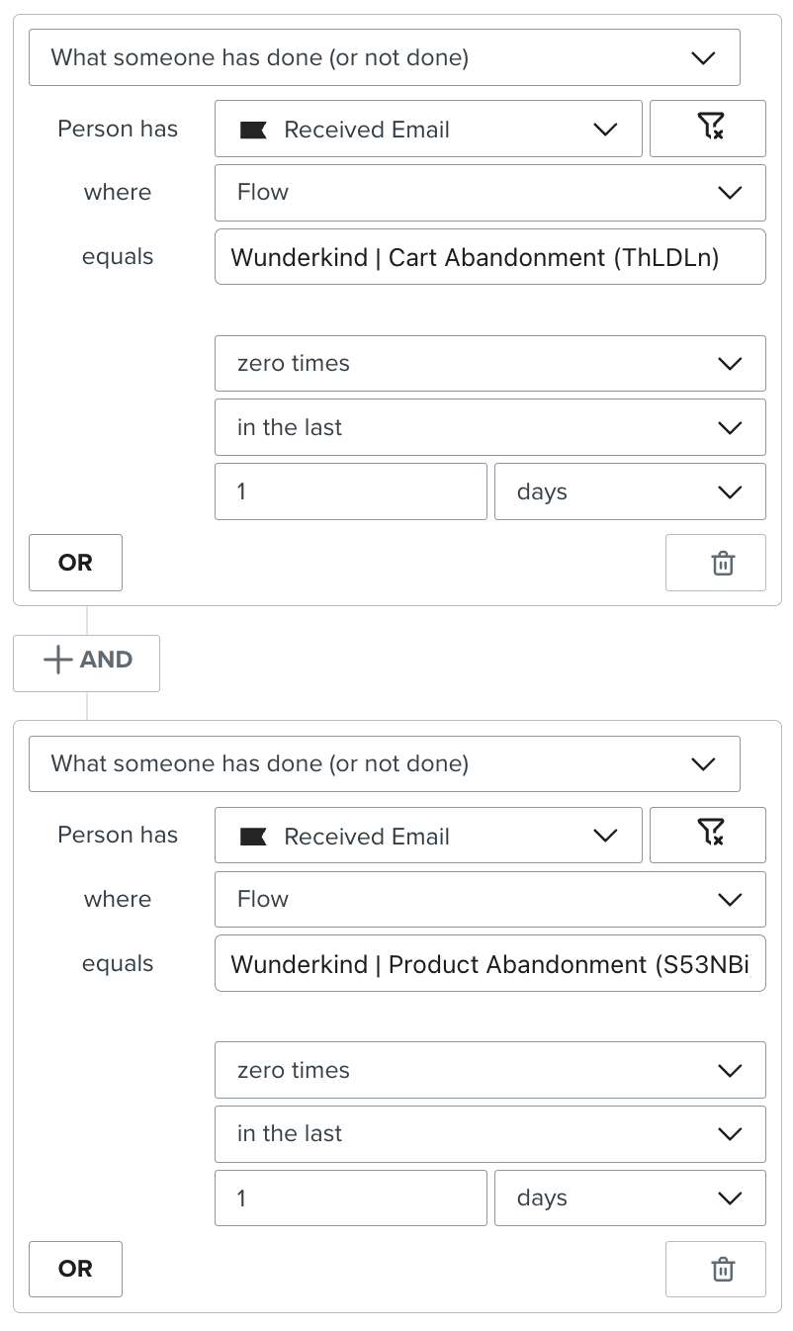Change first 'zero times' frequency dropdown
The image size is (793, 1331).
click(x=489, y=363)
